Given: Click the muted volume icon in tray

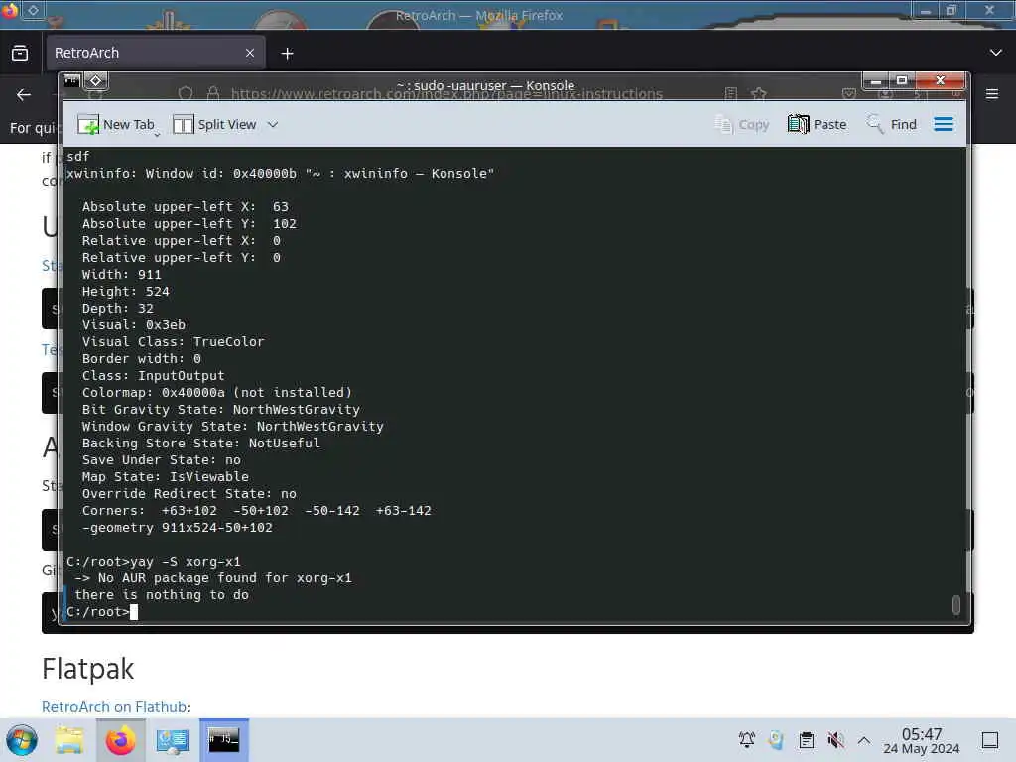Looking at the screenshot, I should [x=835, y=739].
